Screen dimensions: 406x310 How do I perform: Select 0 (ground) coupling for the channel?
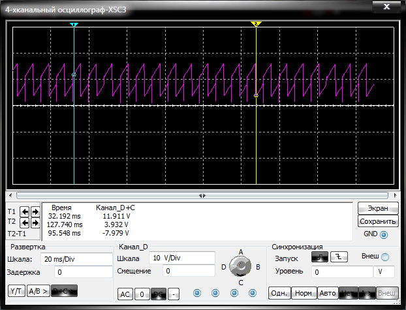(x=142, y=294)
